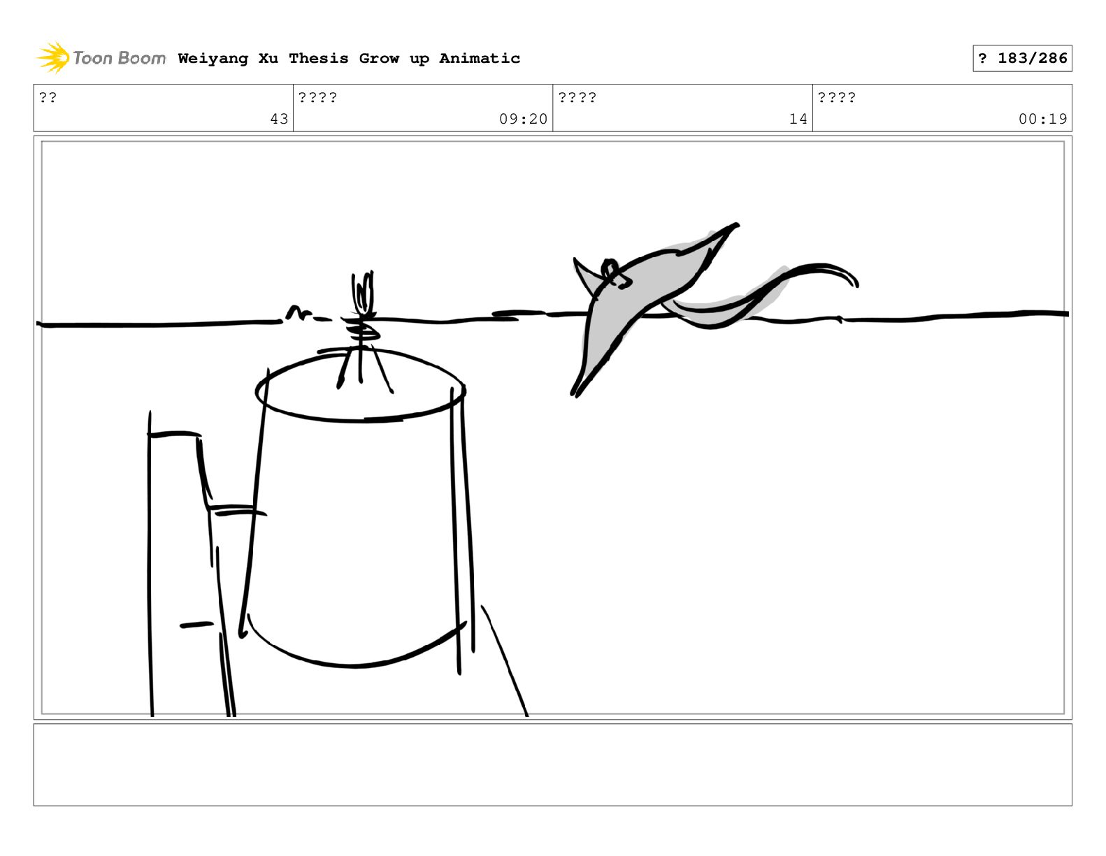
Task: Click the panel duration value '00:19'
Action: tap(1043, 119)
